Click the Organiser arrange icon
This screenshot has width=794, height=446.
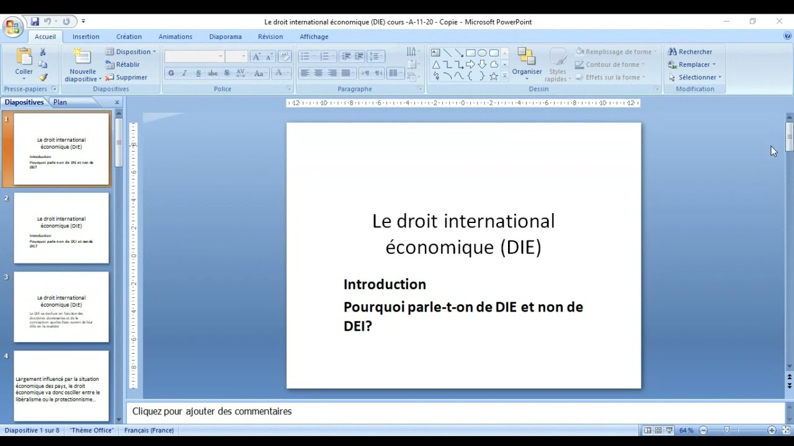click(527, 57)
